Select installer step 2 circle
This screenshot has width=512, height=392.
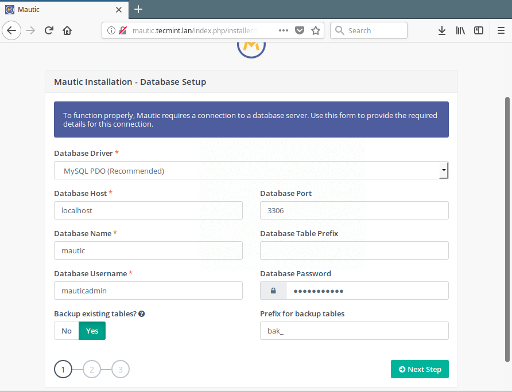coord(92,369)
